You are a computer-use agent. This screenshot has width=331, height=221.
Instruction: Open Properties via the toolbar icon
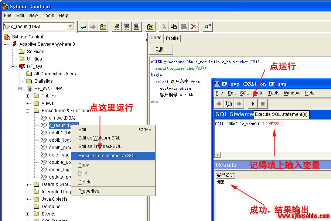point(207,27)
